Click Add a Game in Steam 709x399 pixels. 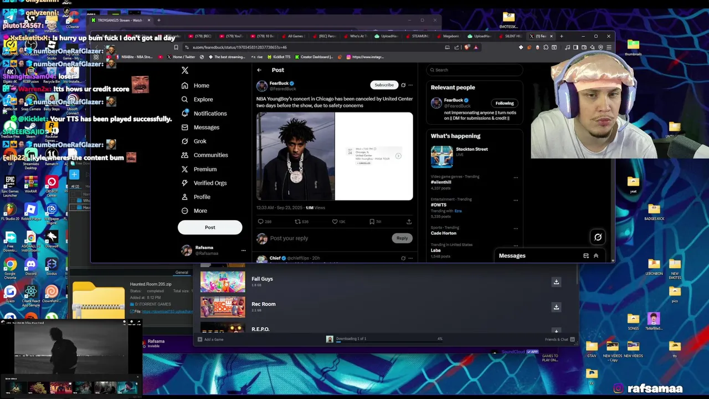pos(210,339)
